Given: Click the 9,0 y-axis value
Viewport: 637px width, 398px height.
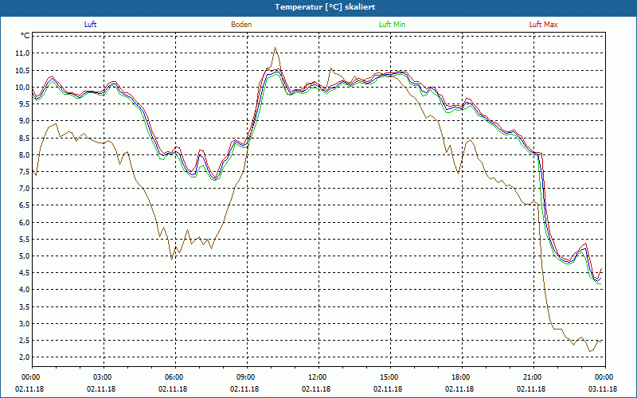Looking at the screenshot, I should coord(24,121).
